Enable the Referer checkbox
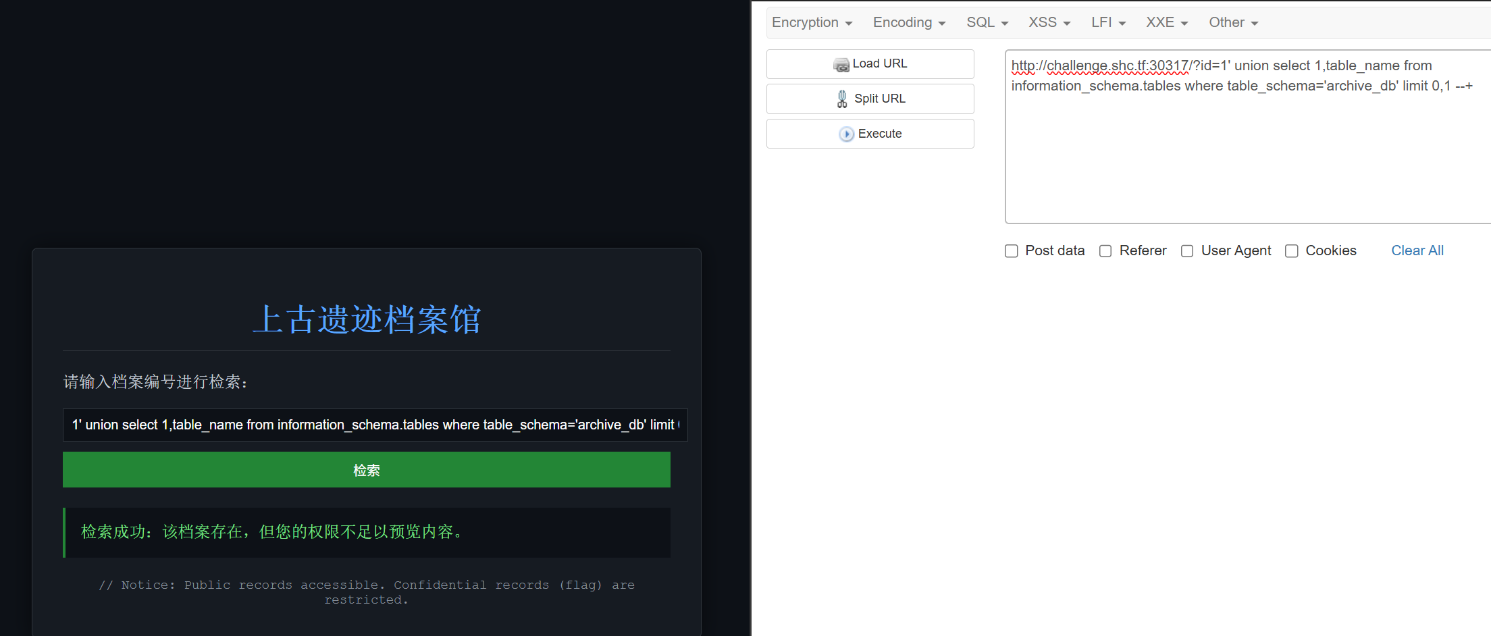The height and width of the screenshot is (636, 1491). point(1105,251)
